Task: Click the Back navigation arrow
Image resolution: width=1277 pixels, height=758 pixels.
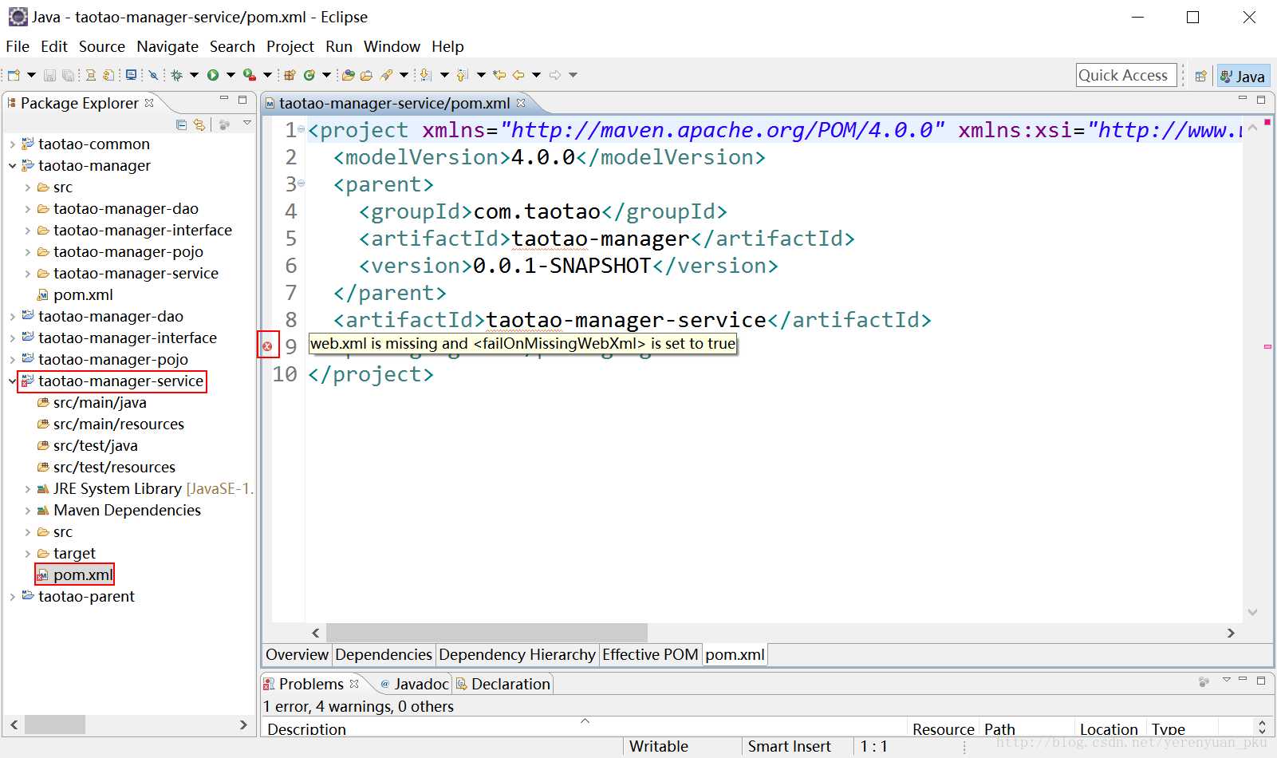Action: (518, 75)
